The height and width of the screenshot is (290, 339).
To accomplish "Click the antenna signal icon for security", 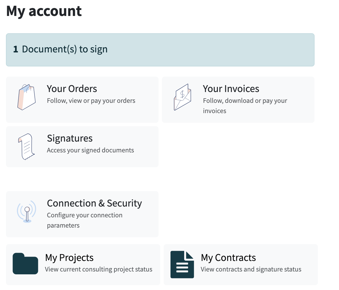I will [x=27, y=212].
